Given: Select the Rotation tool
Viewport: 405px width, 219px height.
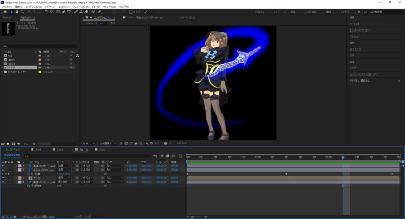Looking at the screenshot, I should [46, 12].
